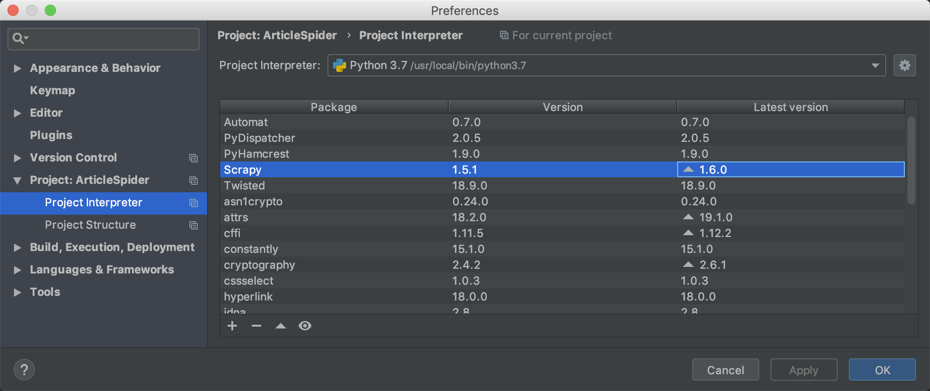The height and width of the screenshot is (391, 930).
Task: Select the asn1crypto package row
Action: coord(562,202)
